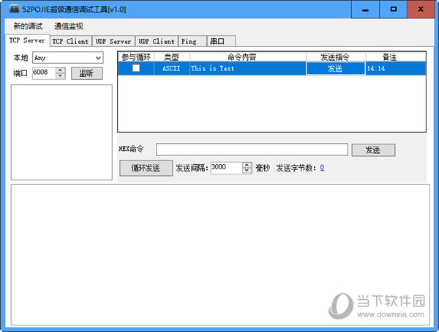Viewport: 439px width, 332px height.
Task: Click the 端口 port field showing 6008
Action: [44, 73]
